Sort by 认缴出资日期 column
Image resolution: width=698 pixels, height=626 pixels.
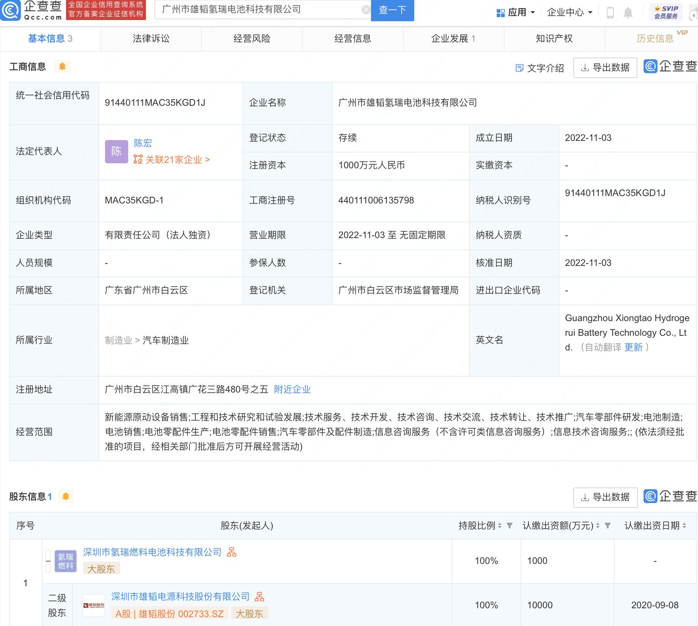[x=684, y=526]
